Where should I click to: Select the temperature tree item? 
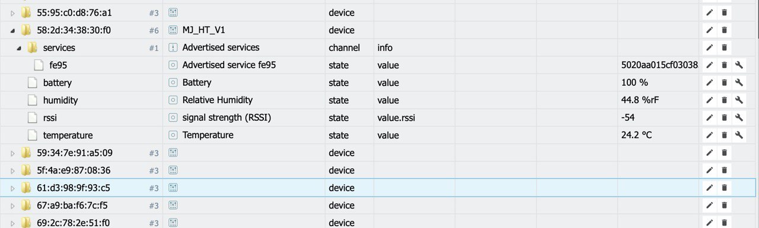tap(68, 135)
